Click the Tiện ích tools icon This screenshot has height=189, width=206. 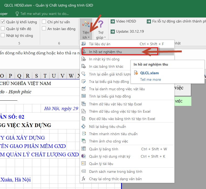pos(86,25)
